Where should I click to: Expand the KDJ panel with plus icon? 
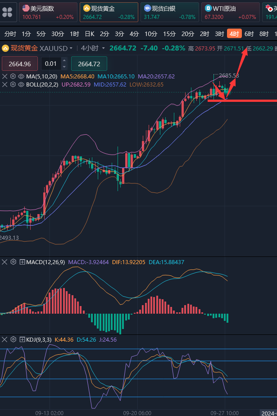point(22,339)
